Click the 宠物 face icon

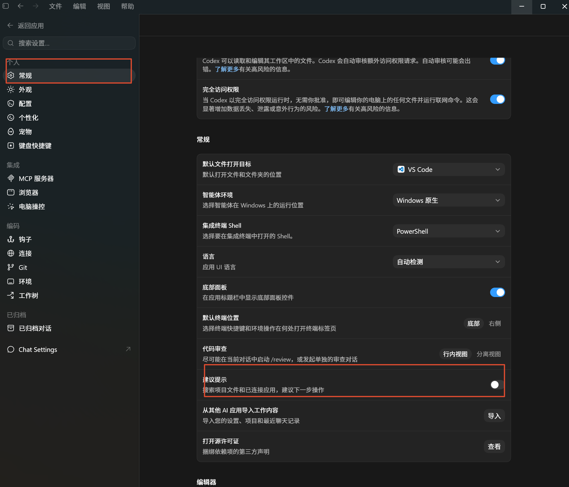(11, 132)
